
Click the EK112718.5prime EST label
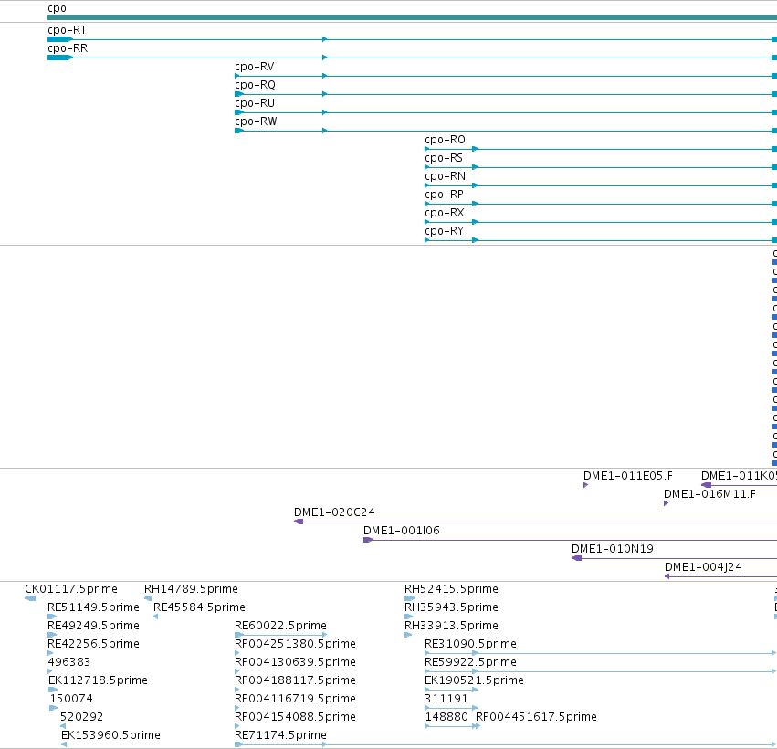click(98, 680)
